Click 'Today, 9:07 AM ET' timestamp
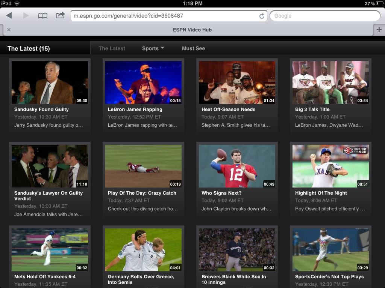The height and width of the screenshot is (288, 385). coord(223,117)
